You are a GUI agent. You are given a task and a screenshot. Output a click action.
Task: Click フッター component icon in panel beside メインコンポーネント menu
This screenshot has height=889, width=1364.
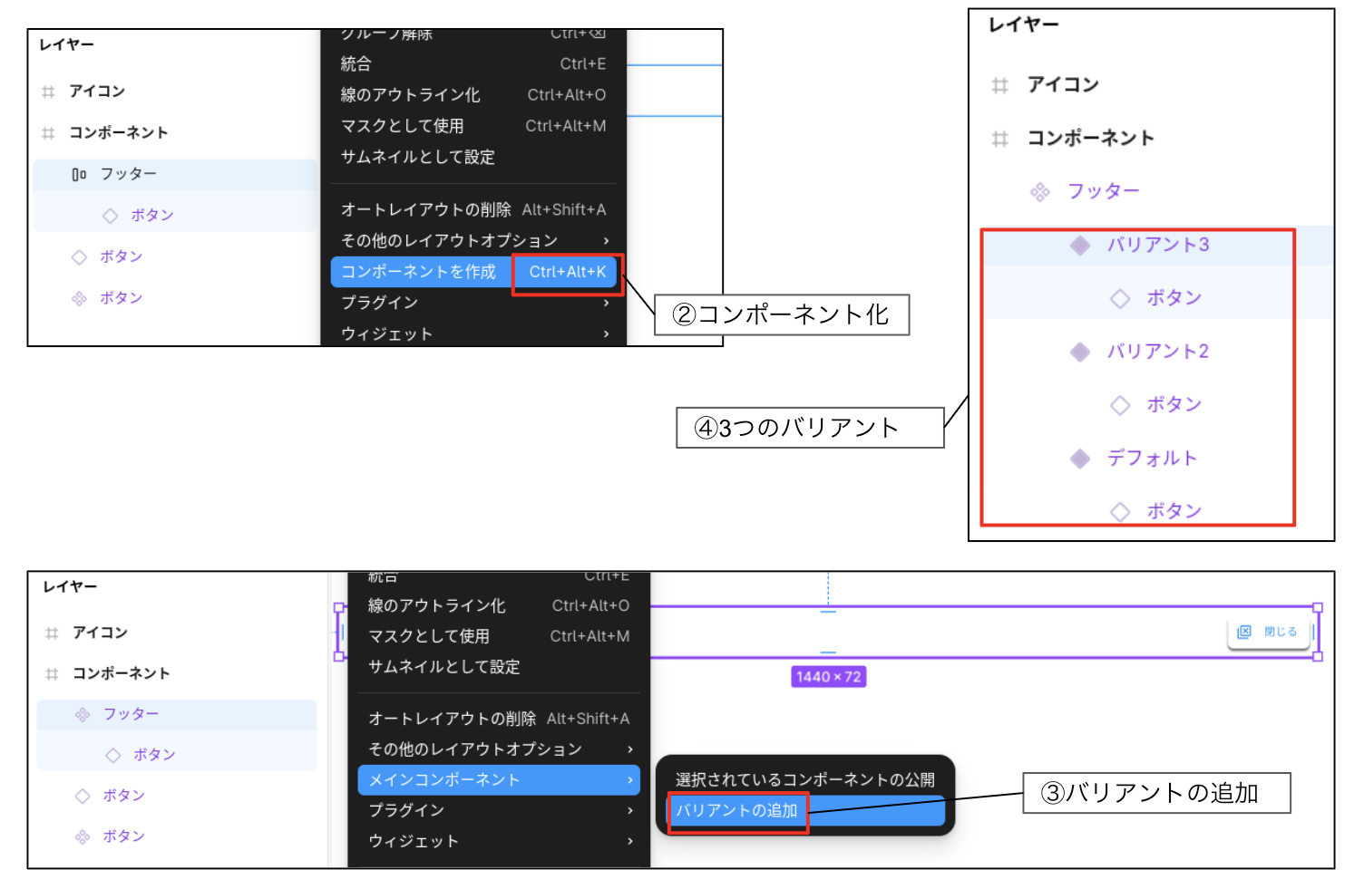(x=83, y=714)
